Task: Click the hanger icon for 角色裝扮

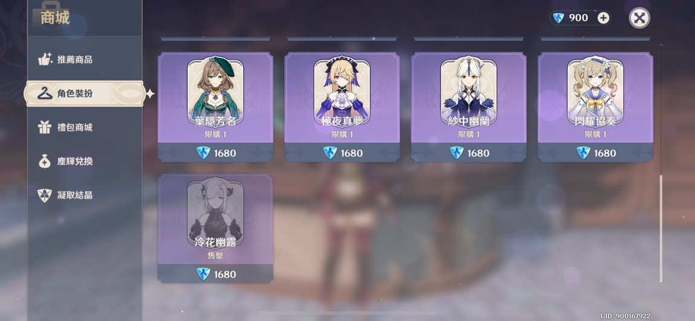Action: click(45, 94)
